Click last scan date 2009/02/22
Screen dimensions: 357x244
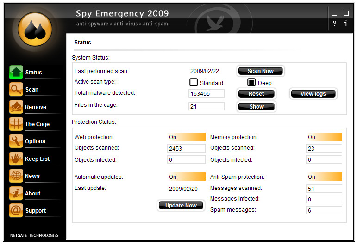(x=205, y=71)
